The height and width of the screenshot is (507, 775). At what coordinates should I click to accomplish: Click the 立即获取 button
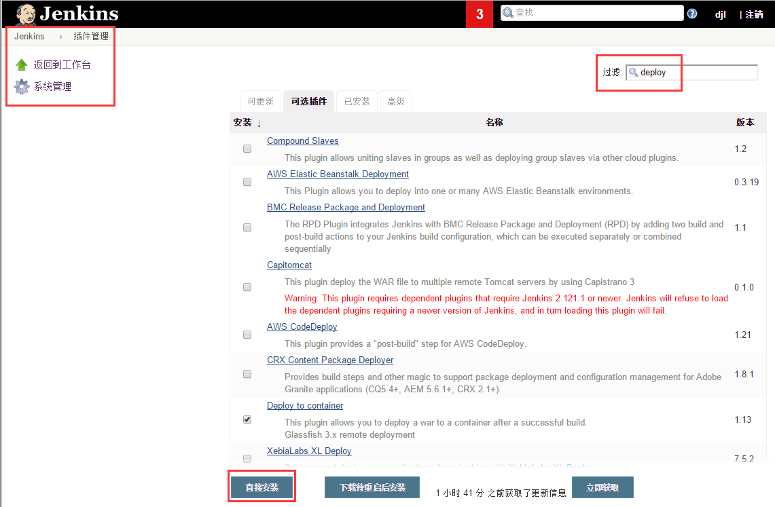point(602,487)
